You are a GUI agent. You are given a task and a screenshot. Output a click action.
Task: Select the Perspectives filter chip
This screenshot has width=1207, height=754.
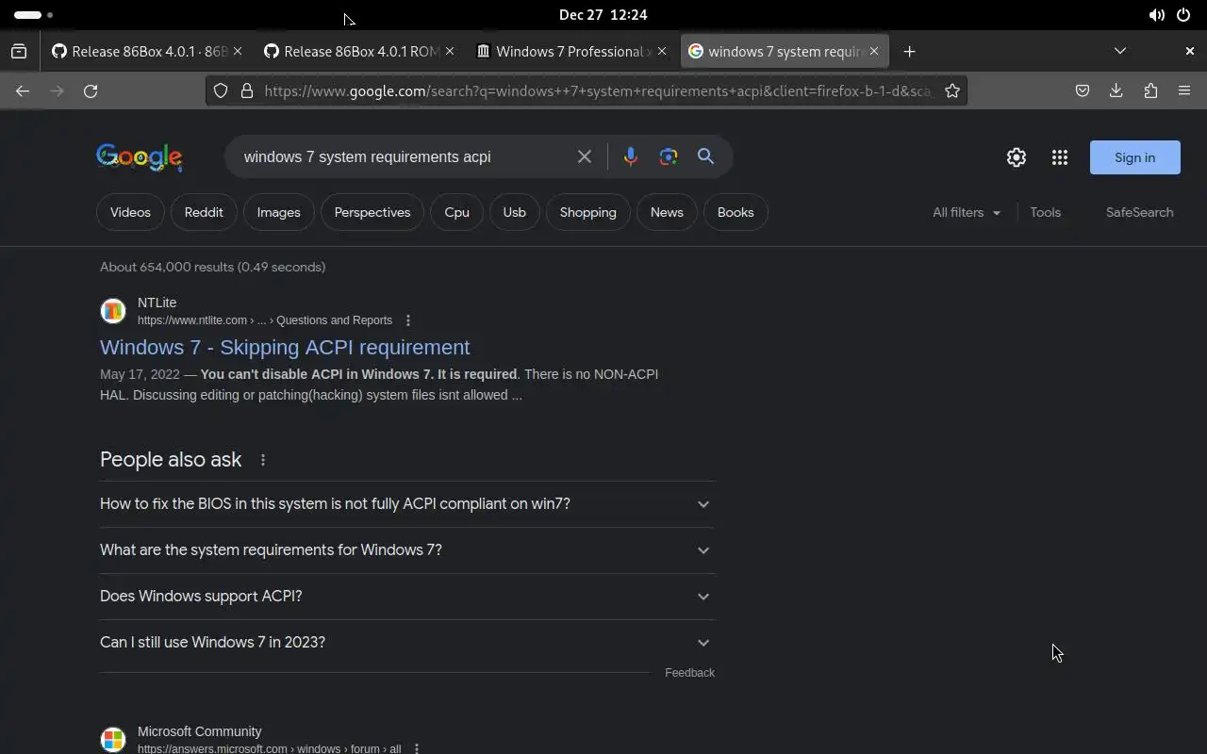372,212
